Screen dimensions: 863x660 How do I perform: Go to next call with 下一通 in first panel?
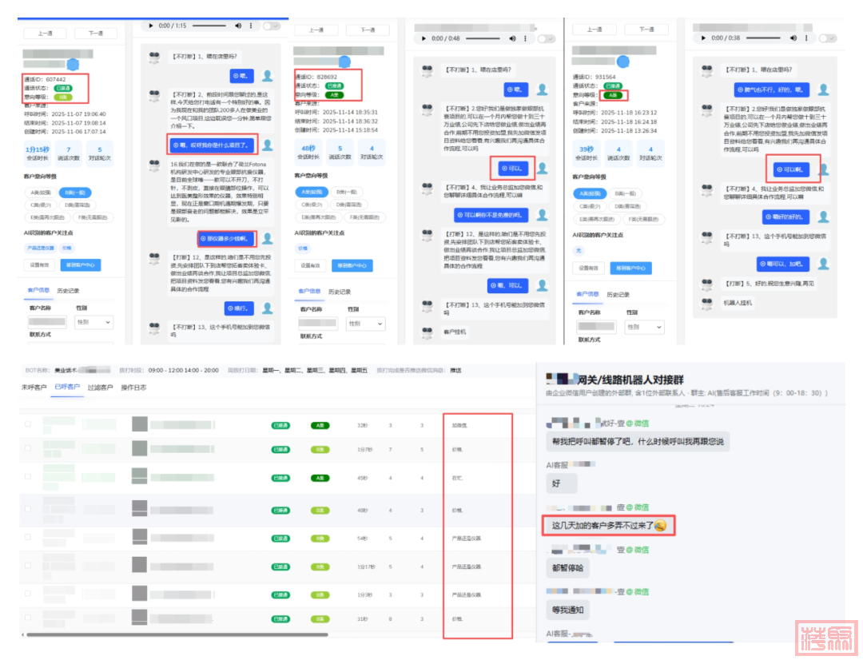[96, 34]
